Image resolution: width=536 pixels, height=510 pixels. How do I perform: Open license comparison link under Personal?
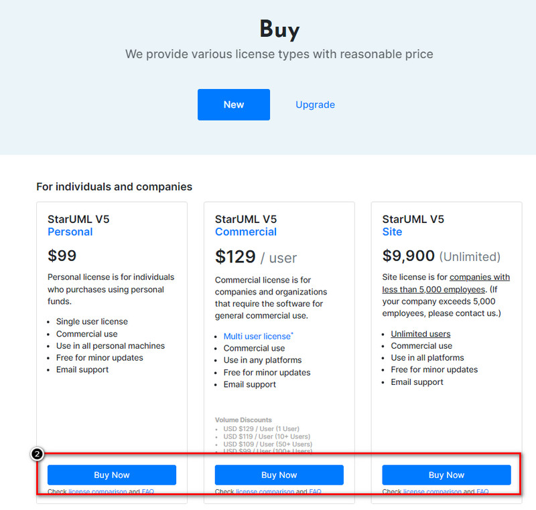(x=97, y=491)
